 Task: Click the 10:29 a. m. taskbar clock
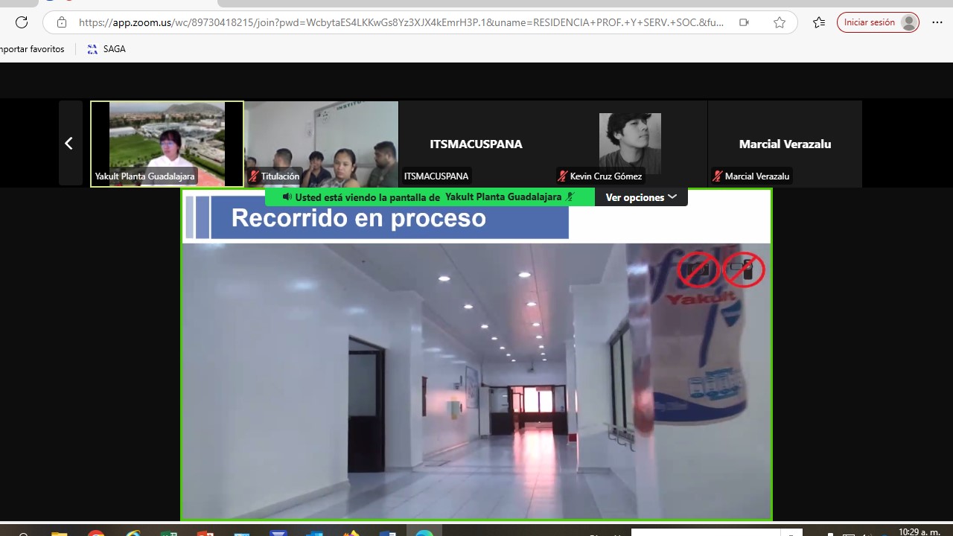click(x=919, y=532)
